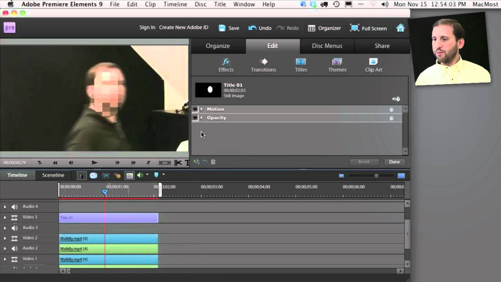This screenshot has height=282, width=501.
Task: Click the Home icon in the top bar
Action: [400, 28]
